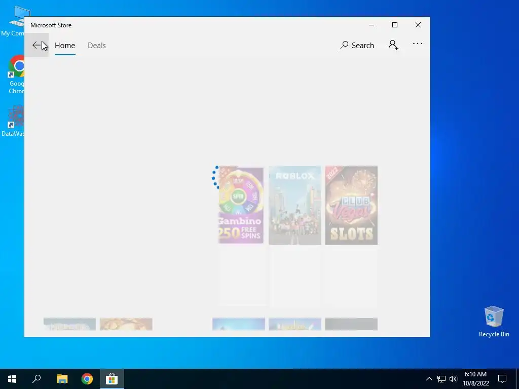519x389 pixels.
Task: Select the My Computer desktop icon
Action: [x=13, y=21]
